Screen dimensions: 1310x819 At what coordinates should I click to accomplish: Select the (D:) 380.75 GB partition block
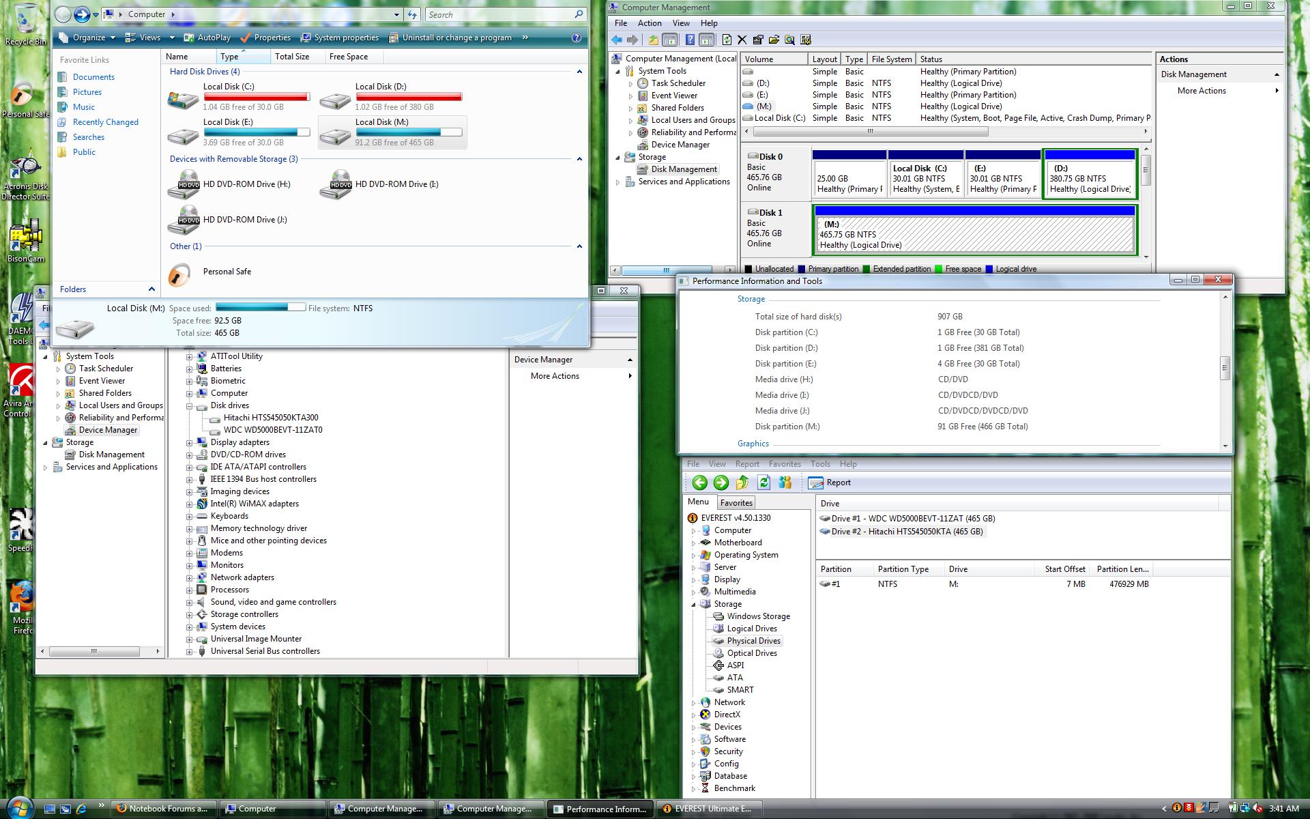[1090, 175]
